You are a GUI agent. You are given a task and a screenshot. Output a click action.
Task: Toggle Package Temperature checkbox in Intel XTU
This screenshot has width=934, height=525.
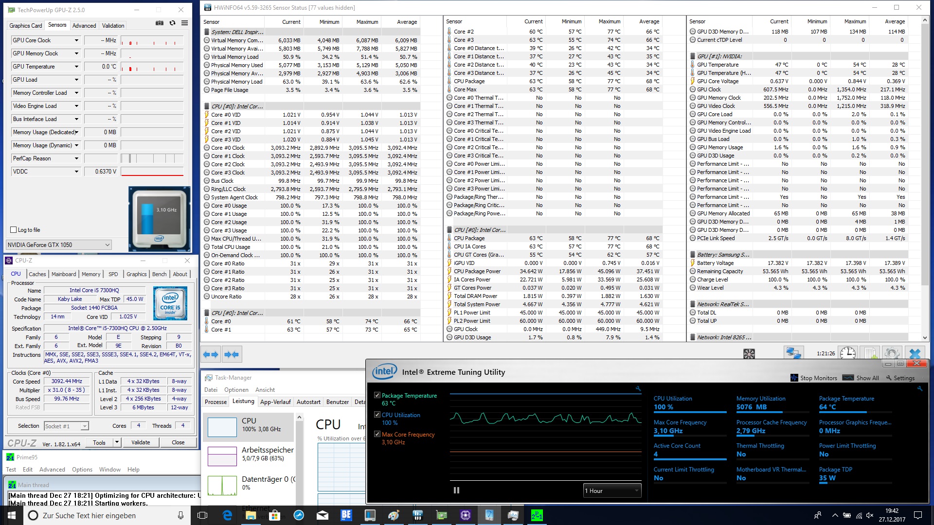click(377, 395)
